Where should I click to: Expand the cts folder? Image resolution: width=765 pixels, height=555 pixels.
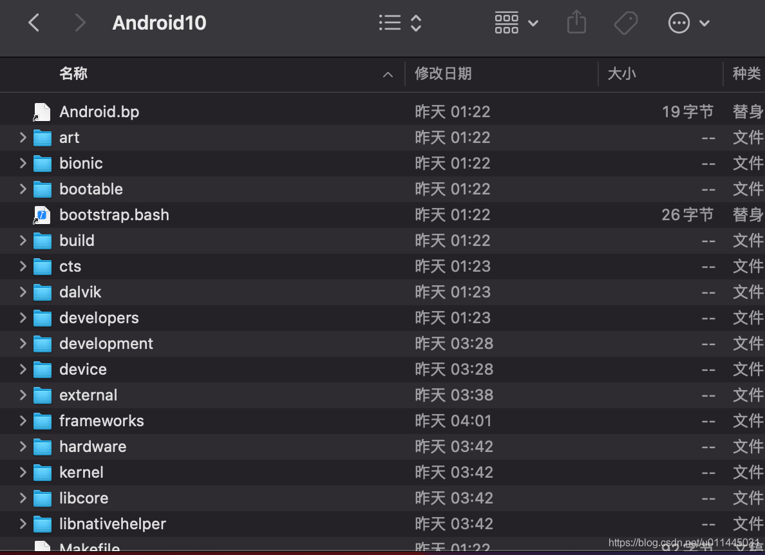pyautogui.click(x=23, y=267)
